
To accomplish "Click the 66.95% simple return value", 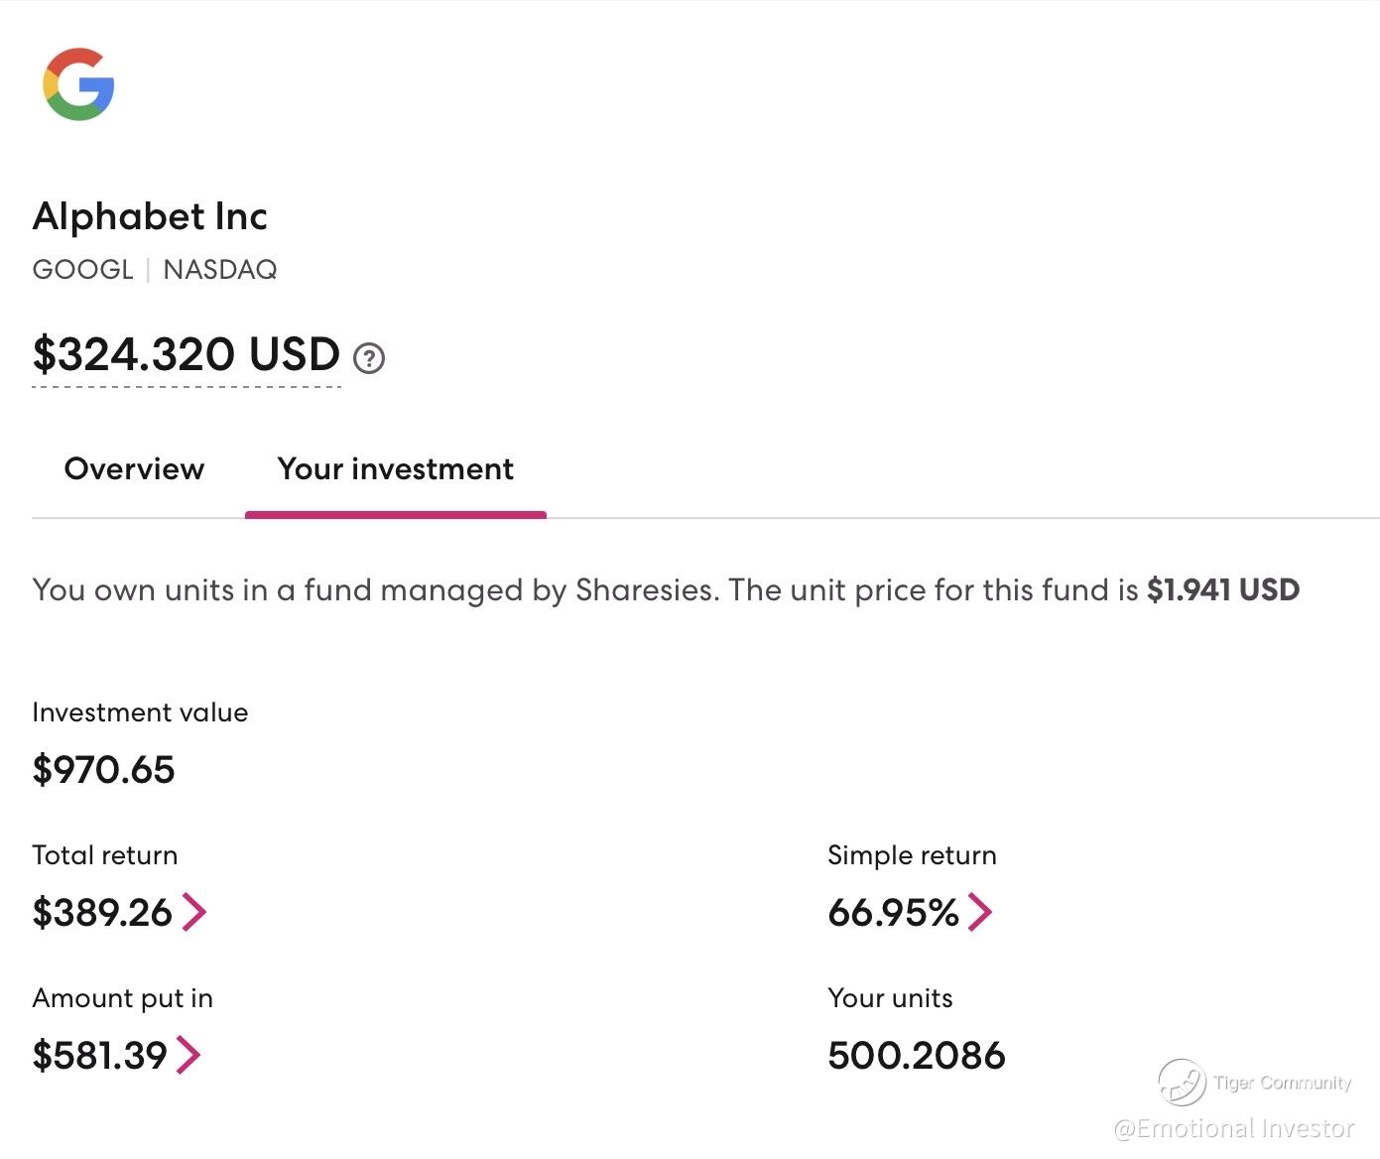I will [x=893, y=913].
